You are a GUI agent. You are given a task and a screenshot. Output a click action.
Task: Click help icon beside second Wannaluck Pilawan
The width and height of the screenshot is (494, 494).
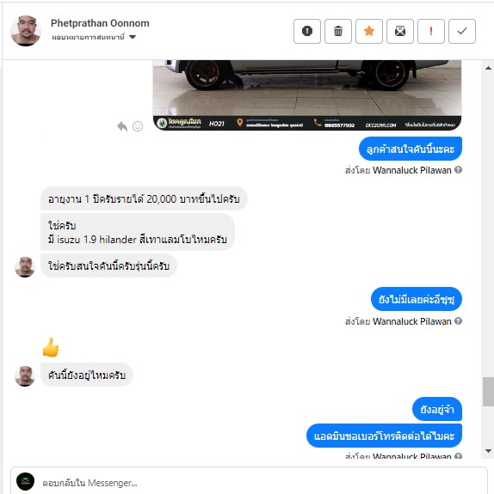coord(458,321)
